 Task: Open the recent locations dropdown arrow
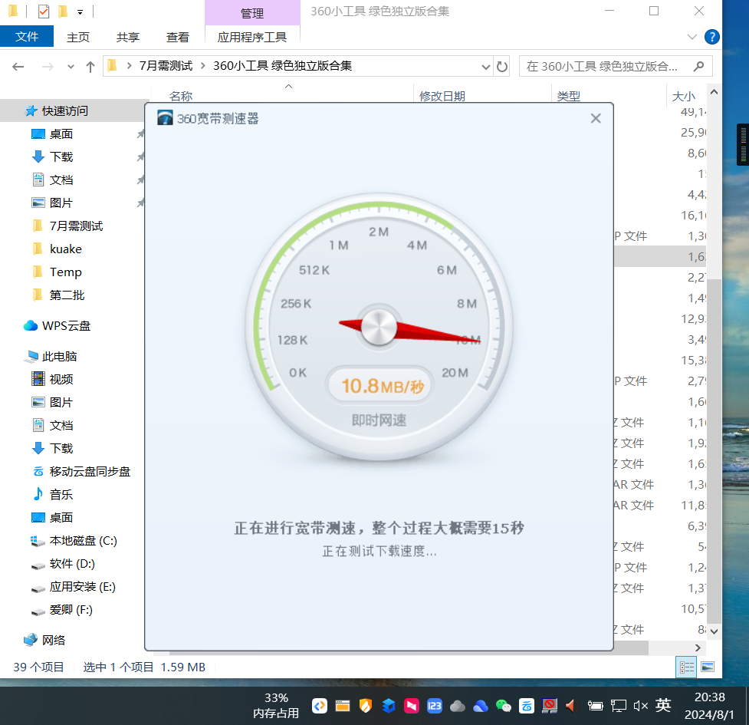pos(71,67)
